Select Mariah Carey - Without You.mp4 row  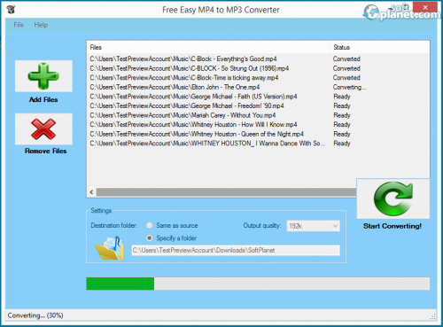(x=258, y=115)
